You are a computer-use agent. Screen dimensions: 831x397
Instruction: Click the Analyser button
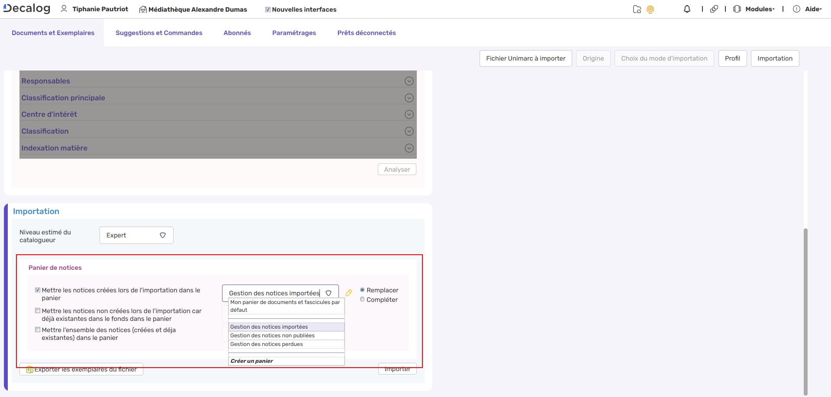coord(396,169)
